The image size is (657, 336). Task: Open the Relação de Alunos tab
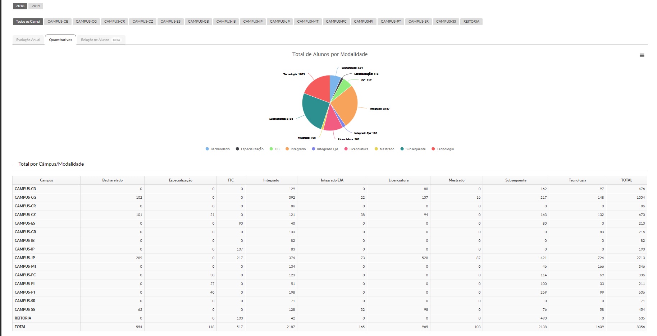100,40
